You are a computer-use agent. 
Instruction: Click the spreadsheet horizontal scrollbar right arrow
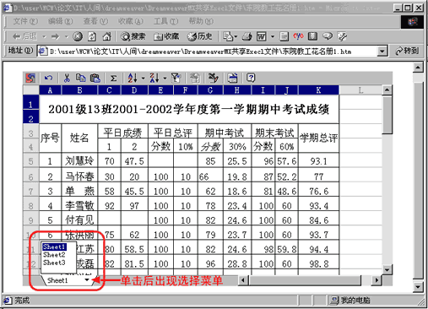click(377, 280)
